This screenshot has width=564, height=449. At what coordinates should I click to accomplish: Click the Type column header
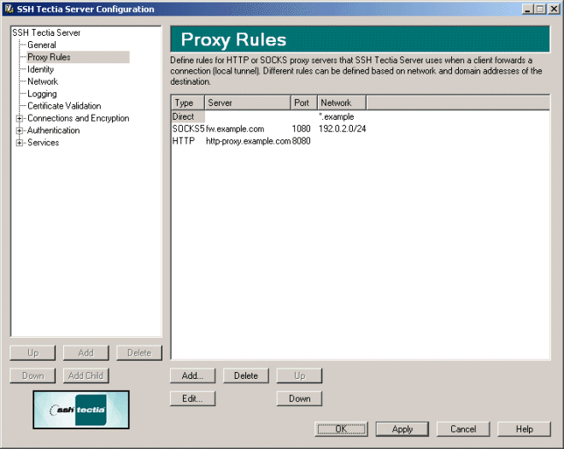(188, 103)
